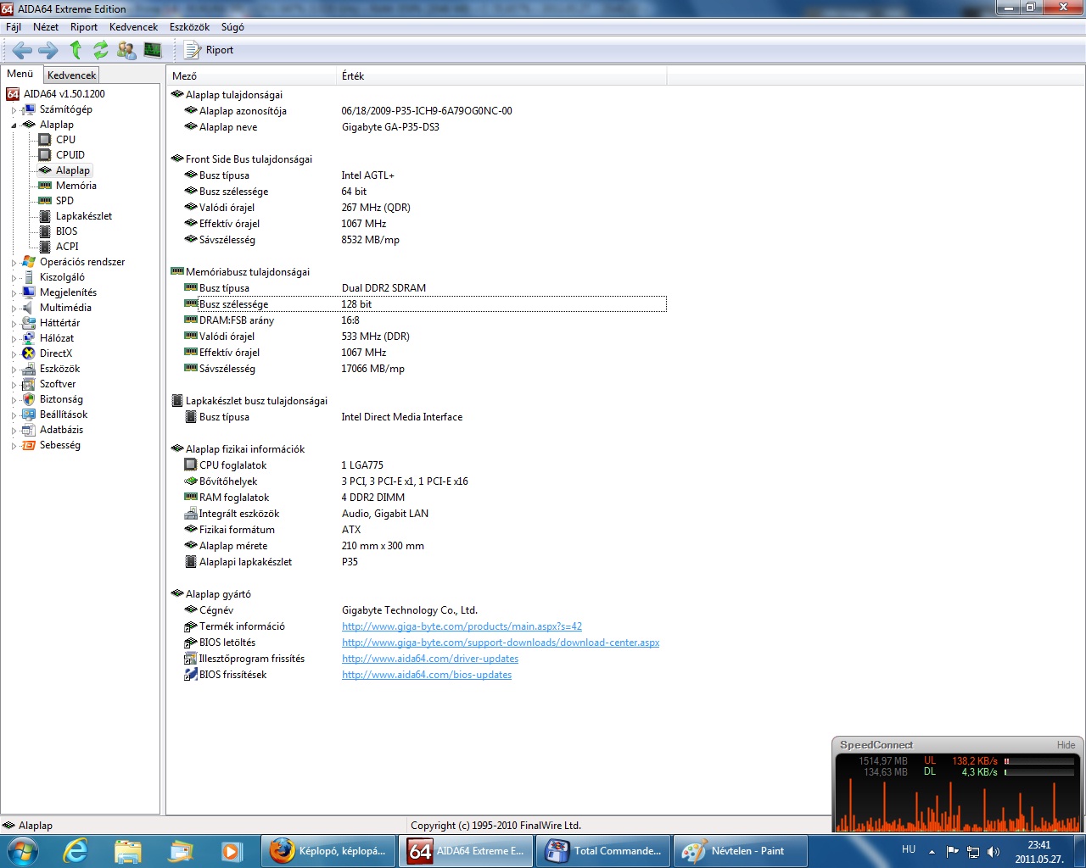Select the ACPI tree item

67,247
